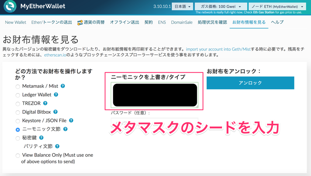Open the 日本語 language dropdown
The image size is (311, 176).
coord(183,7)
